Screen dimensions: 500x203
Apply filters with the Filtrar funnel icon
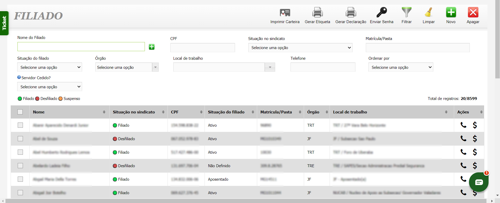point(406,12)
